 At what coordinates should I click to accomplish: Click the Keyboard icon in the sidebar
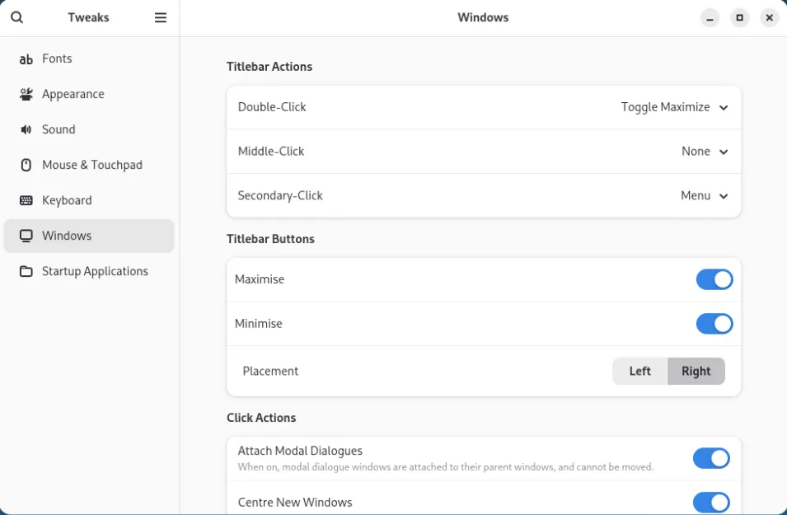point(26,200)
